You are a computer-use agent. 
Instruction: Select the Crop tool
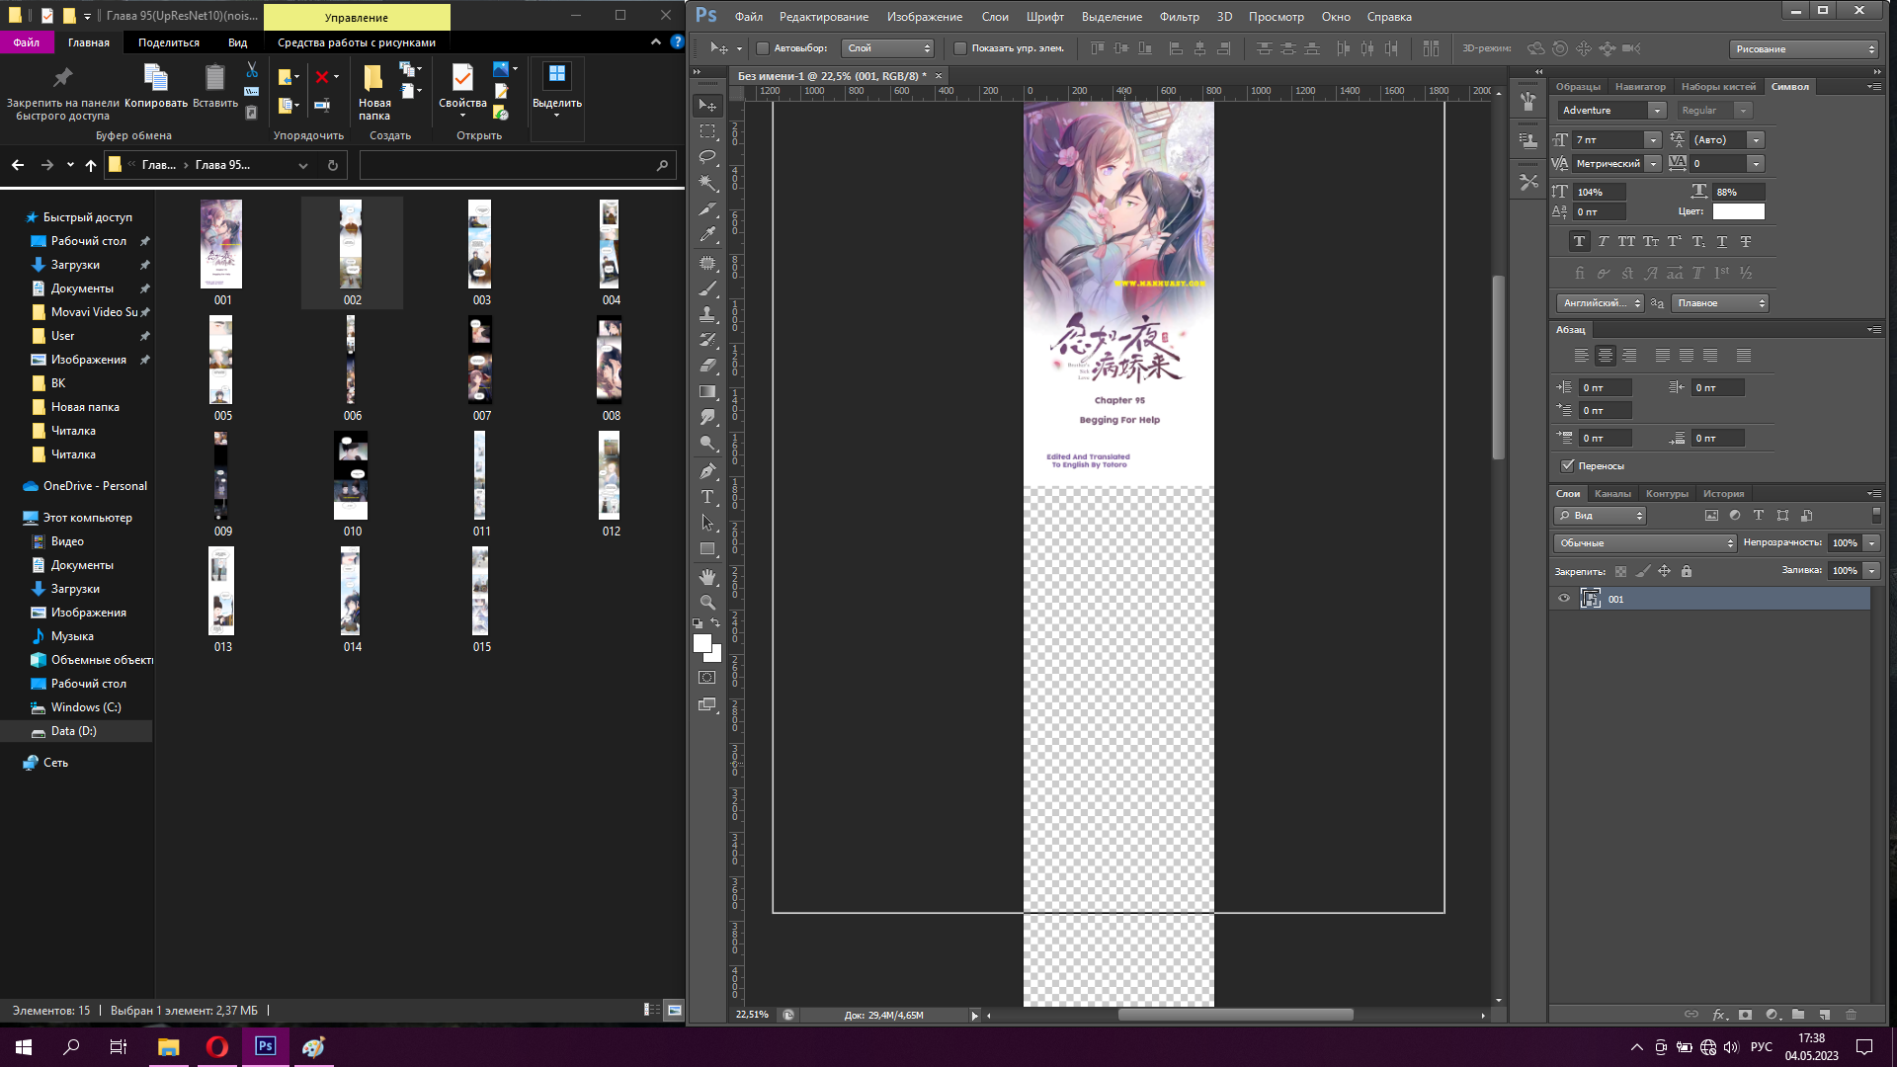707,209
